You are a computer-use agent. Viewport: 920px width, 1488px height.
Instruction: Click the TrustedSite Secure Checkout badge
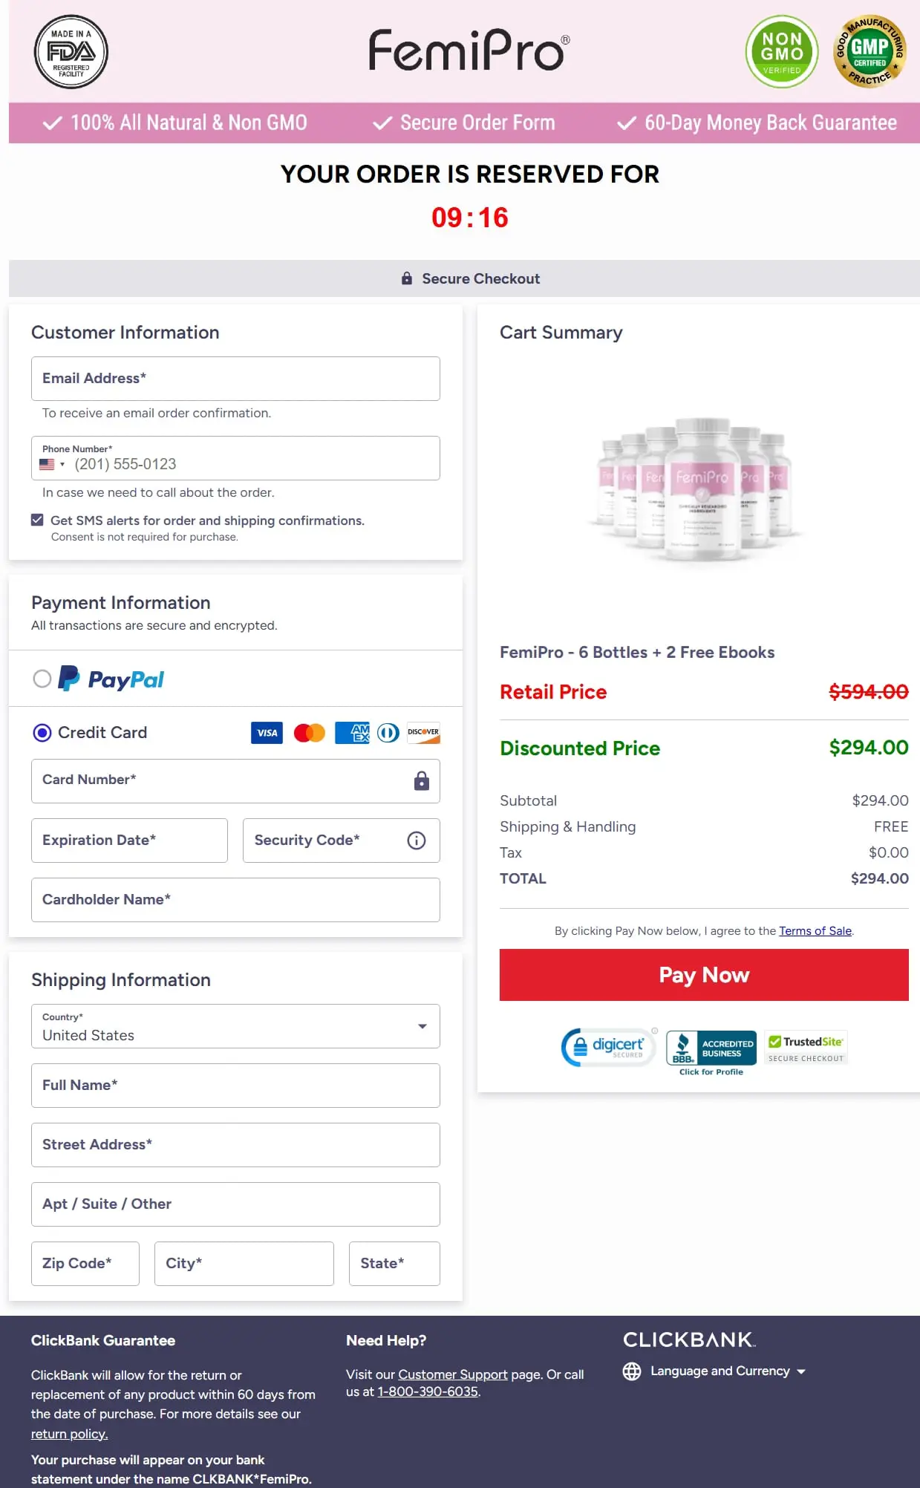click(x=805, y=1047)
